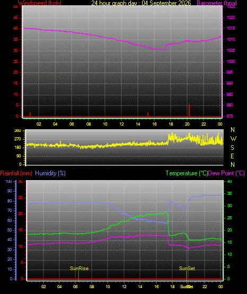Click the tallest red wind gust spike
The image size is (247, 294).
click(189, 110)
